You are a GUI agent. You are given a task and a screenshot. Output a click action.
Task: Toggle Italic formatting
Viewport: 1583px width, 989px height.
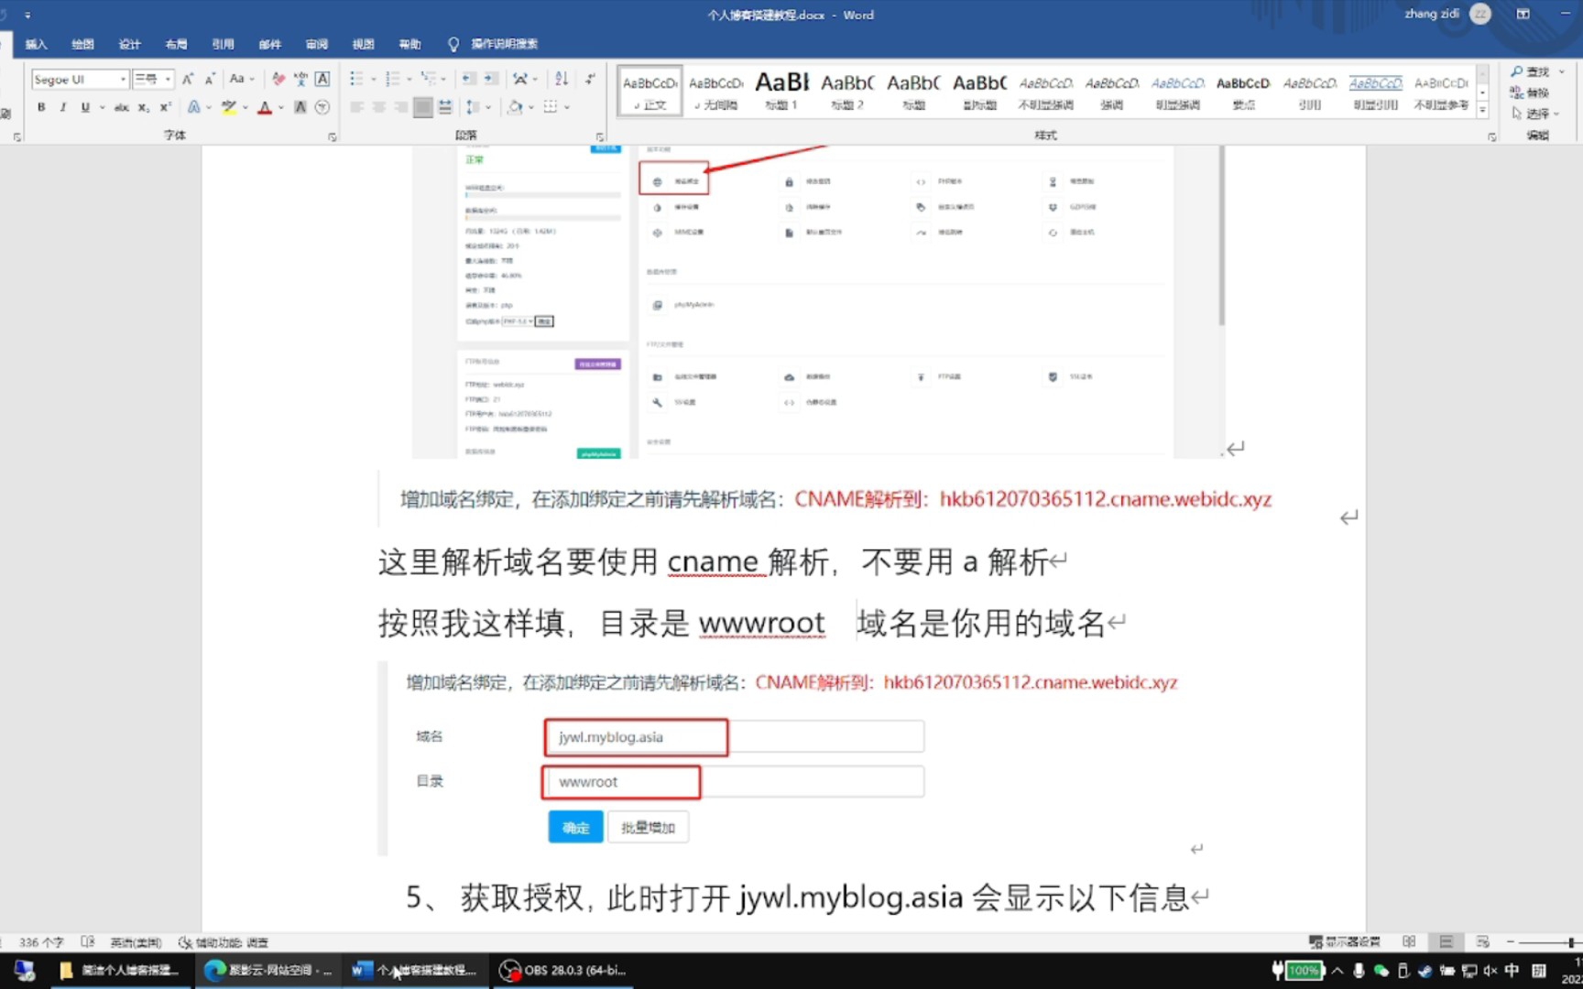point(63,107)
